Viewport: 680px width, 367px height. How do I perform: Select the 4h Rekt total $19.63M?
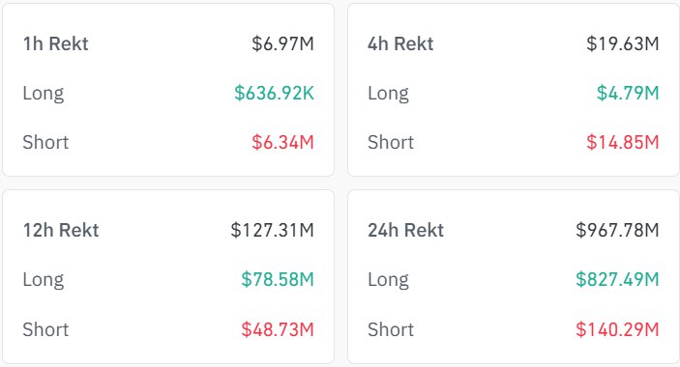click(623, 43)
